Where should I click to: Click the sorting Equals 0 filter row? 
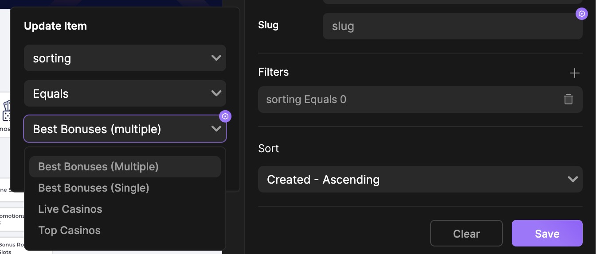(x=420, y=100)
